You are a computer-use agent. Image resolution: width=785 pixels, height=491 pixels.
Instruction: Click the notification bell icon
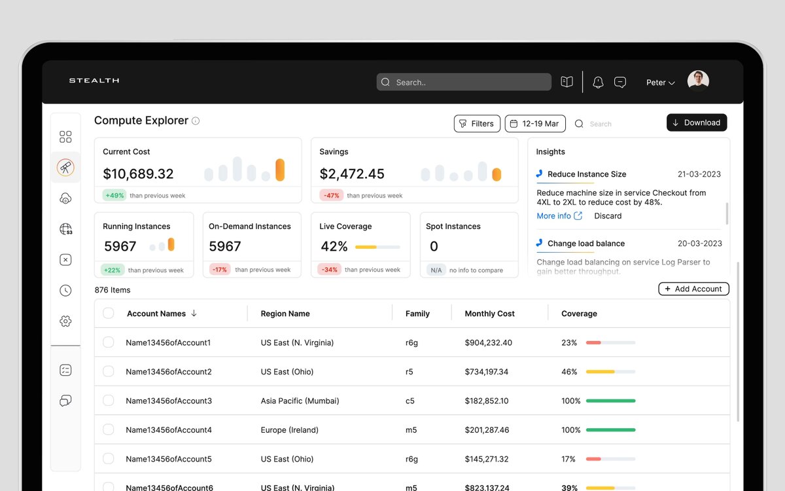point(598,82)
